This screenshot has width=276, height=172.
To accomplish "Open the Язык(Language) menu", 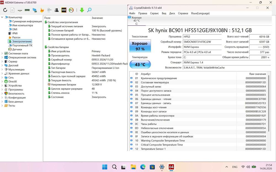I will coord(200,13).
